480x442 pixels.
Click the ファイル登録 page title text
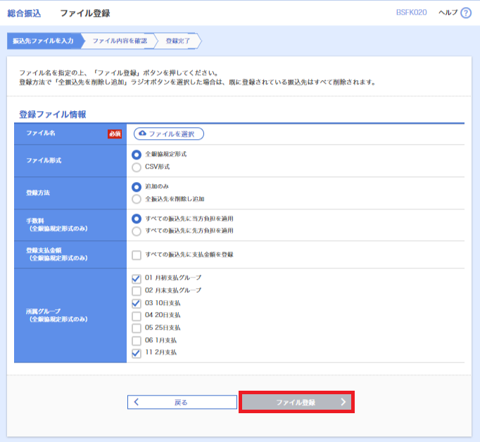(x=84, y=13)
